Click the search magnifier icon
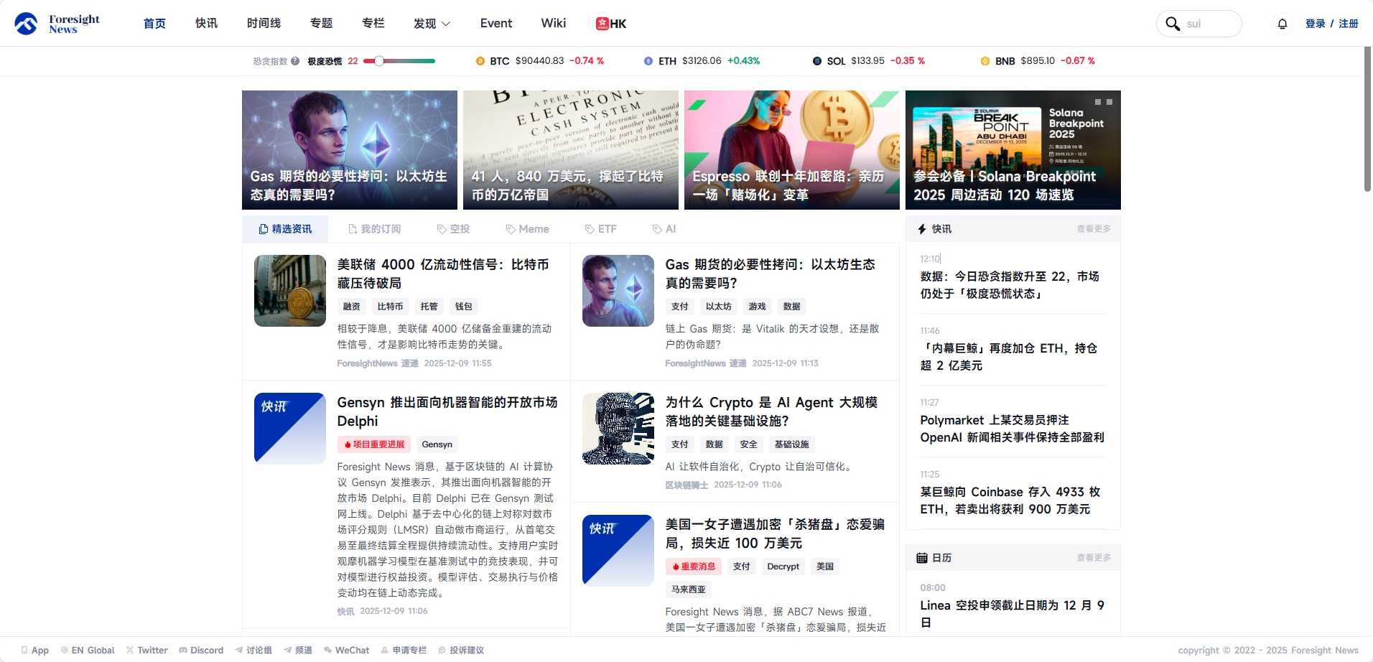The height and width of the screenshot is (662, 1373). click(1173, 24)
